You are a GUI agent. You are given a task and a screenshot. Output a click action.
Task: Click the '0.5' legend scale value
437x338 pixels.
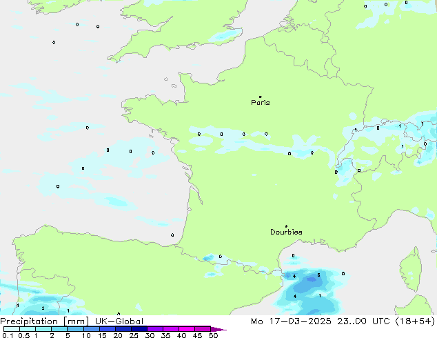[23, 335]
